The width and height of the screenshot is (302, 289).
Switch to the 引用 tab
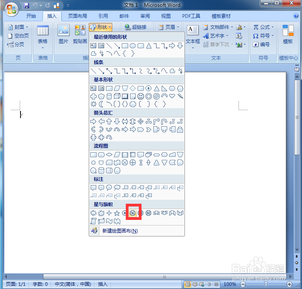point(103,16)
